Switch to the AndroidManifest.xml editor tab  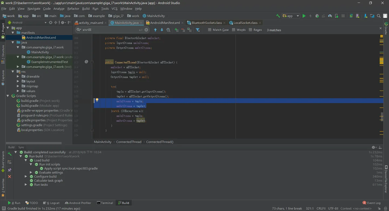(165, 23)
